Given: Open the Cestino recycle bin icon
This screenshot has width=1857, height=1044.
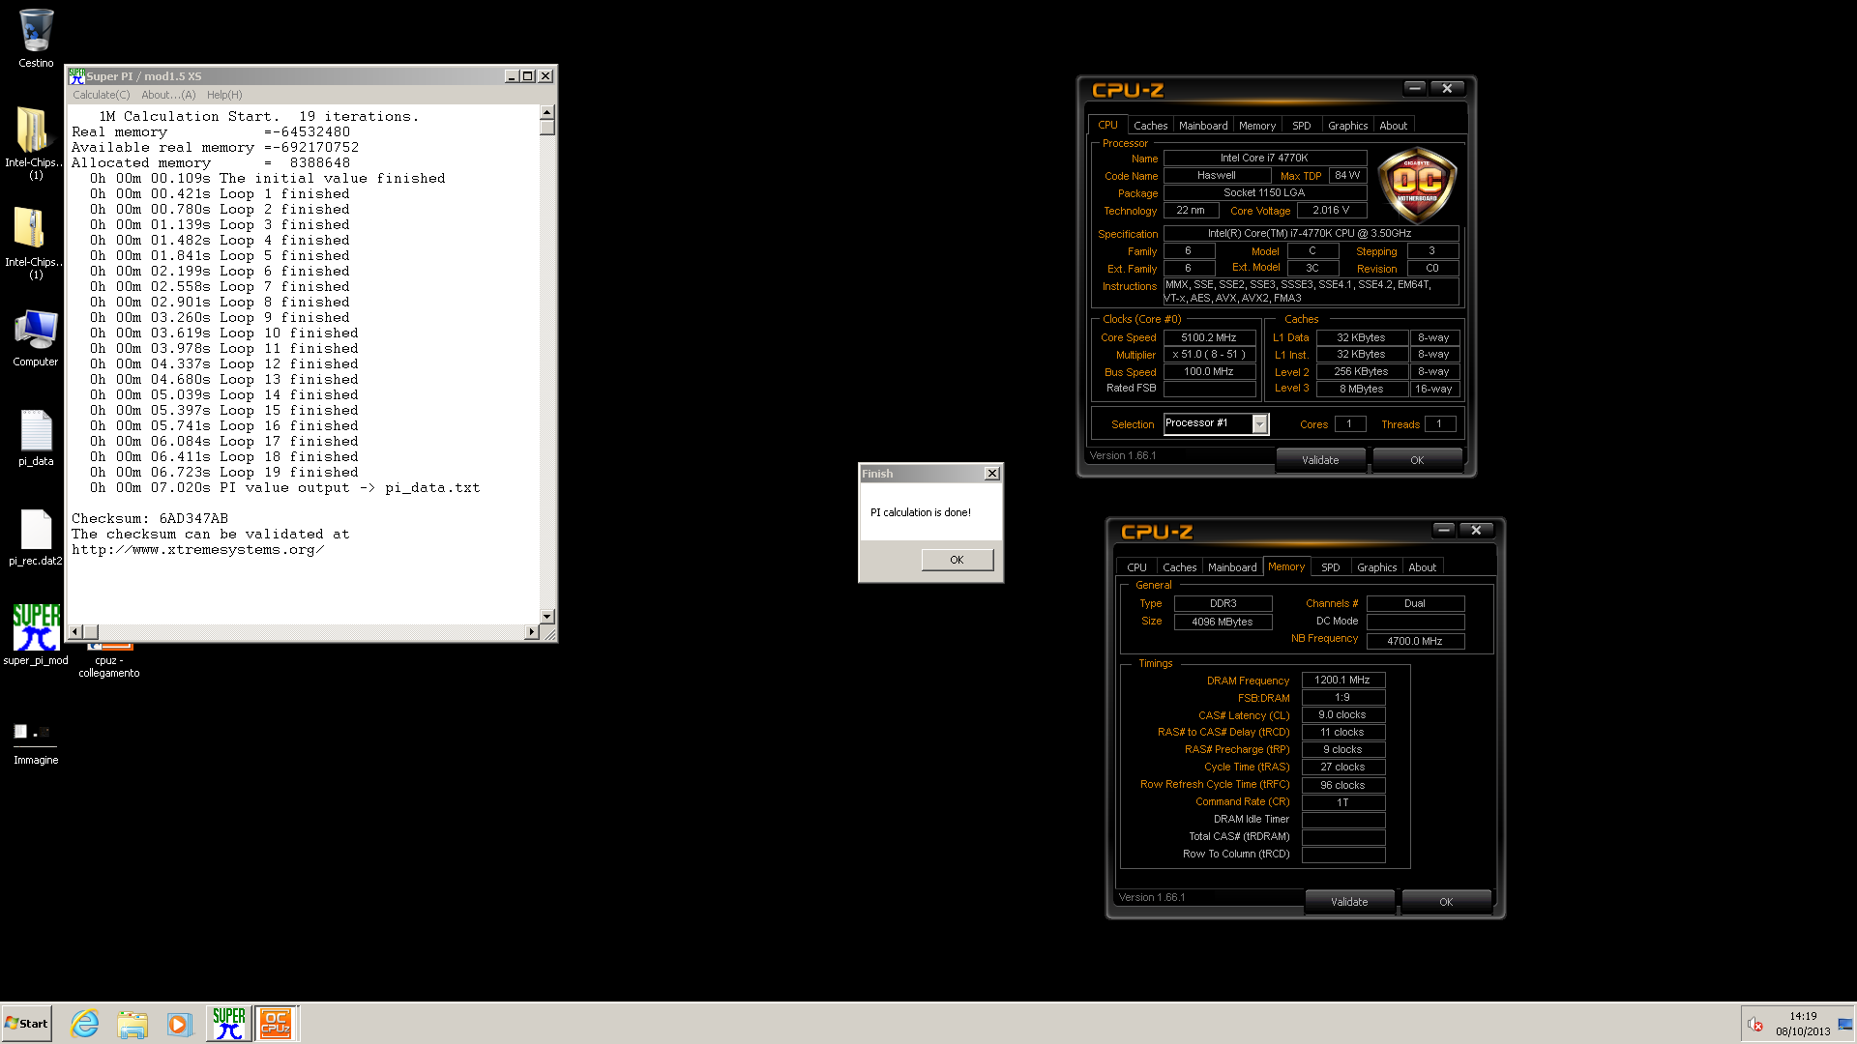Looking at the screenshot, I should coord(36,39).
